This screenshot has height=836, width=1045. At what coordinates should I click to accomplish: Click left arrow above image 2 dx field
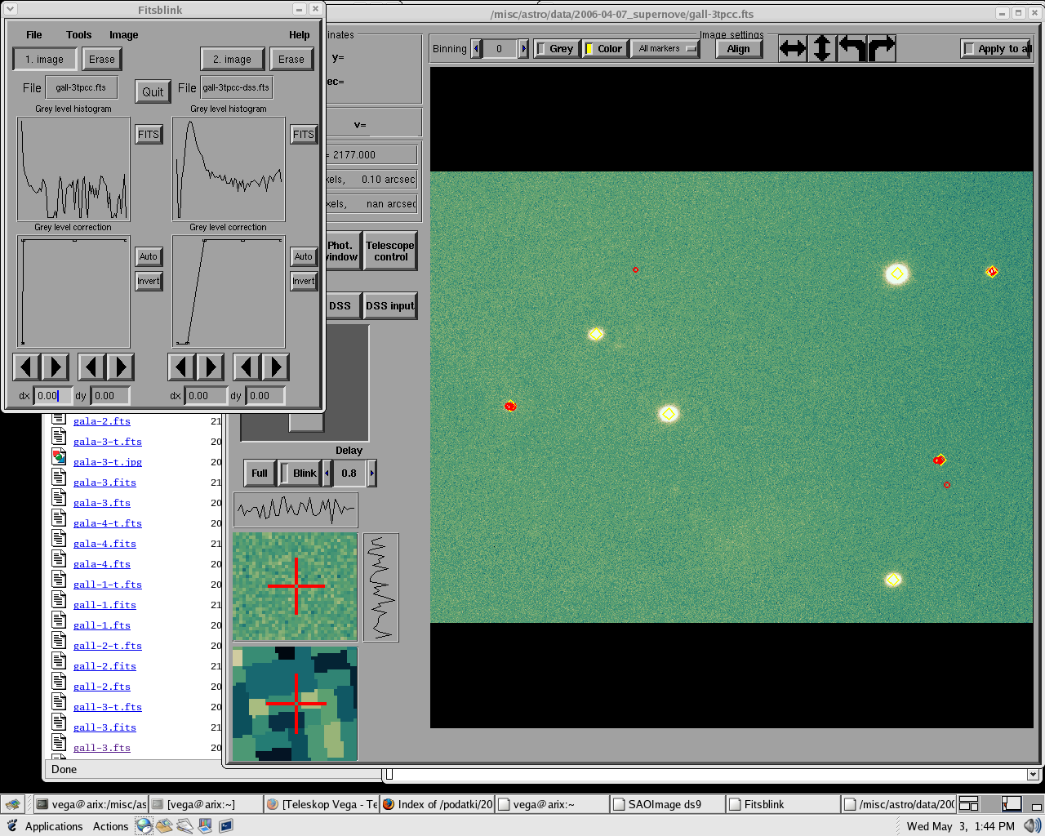coord(182,367)
